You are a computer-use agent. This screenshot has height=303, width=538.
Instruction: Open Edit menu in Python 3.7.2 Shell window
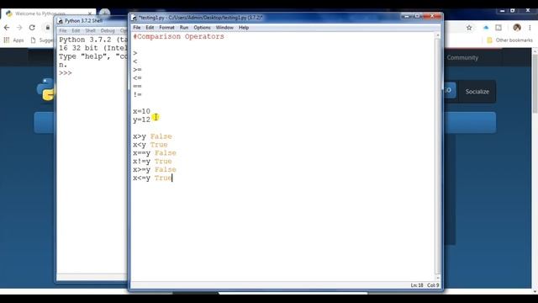[76, 30]
